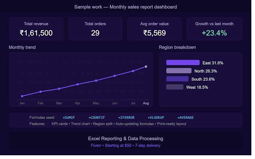Screen dimensions: 255x159
Task: Click the Total revenue KPI card
Action: coord(36,28)
